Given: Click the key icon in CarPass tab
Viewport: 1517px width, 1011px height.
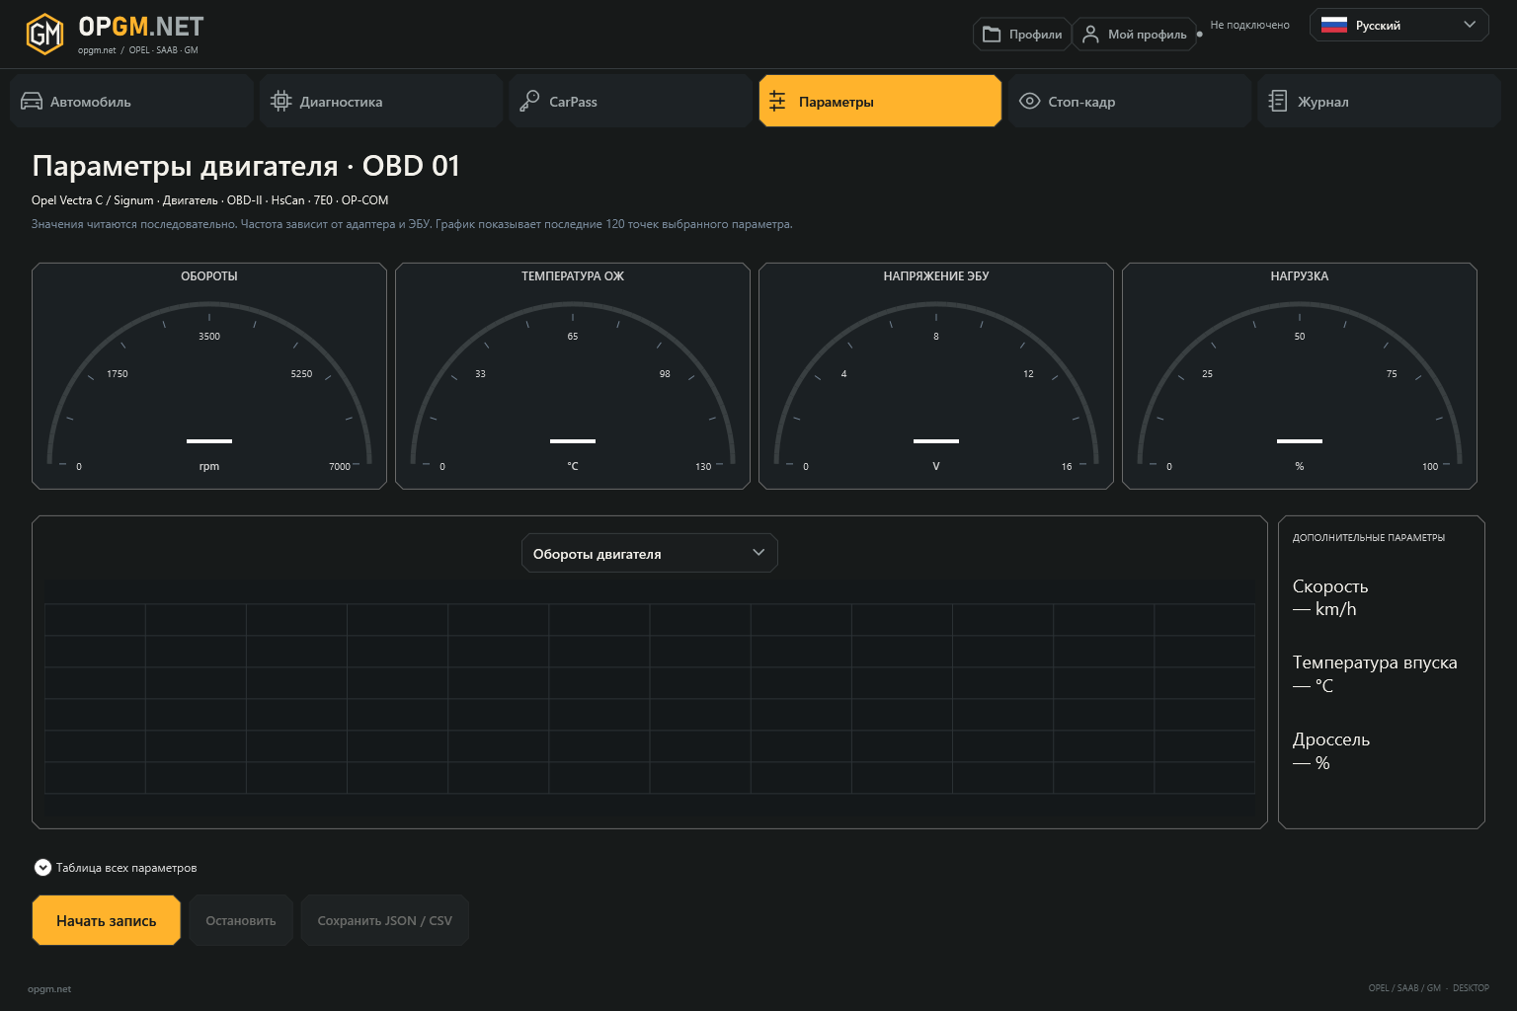Looking at the screenshot, I should coord(530,101).
